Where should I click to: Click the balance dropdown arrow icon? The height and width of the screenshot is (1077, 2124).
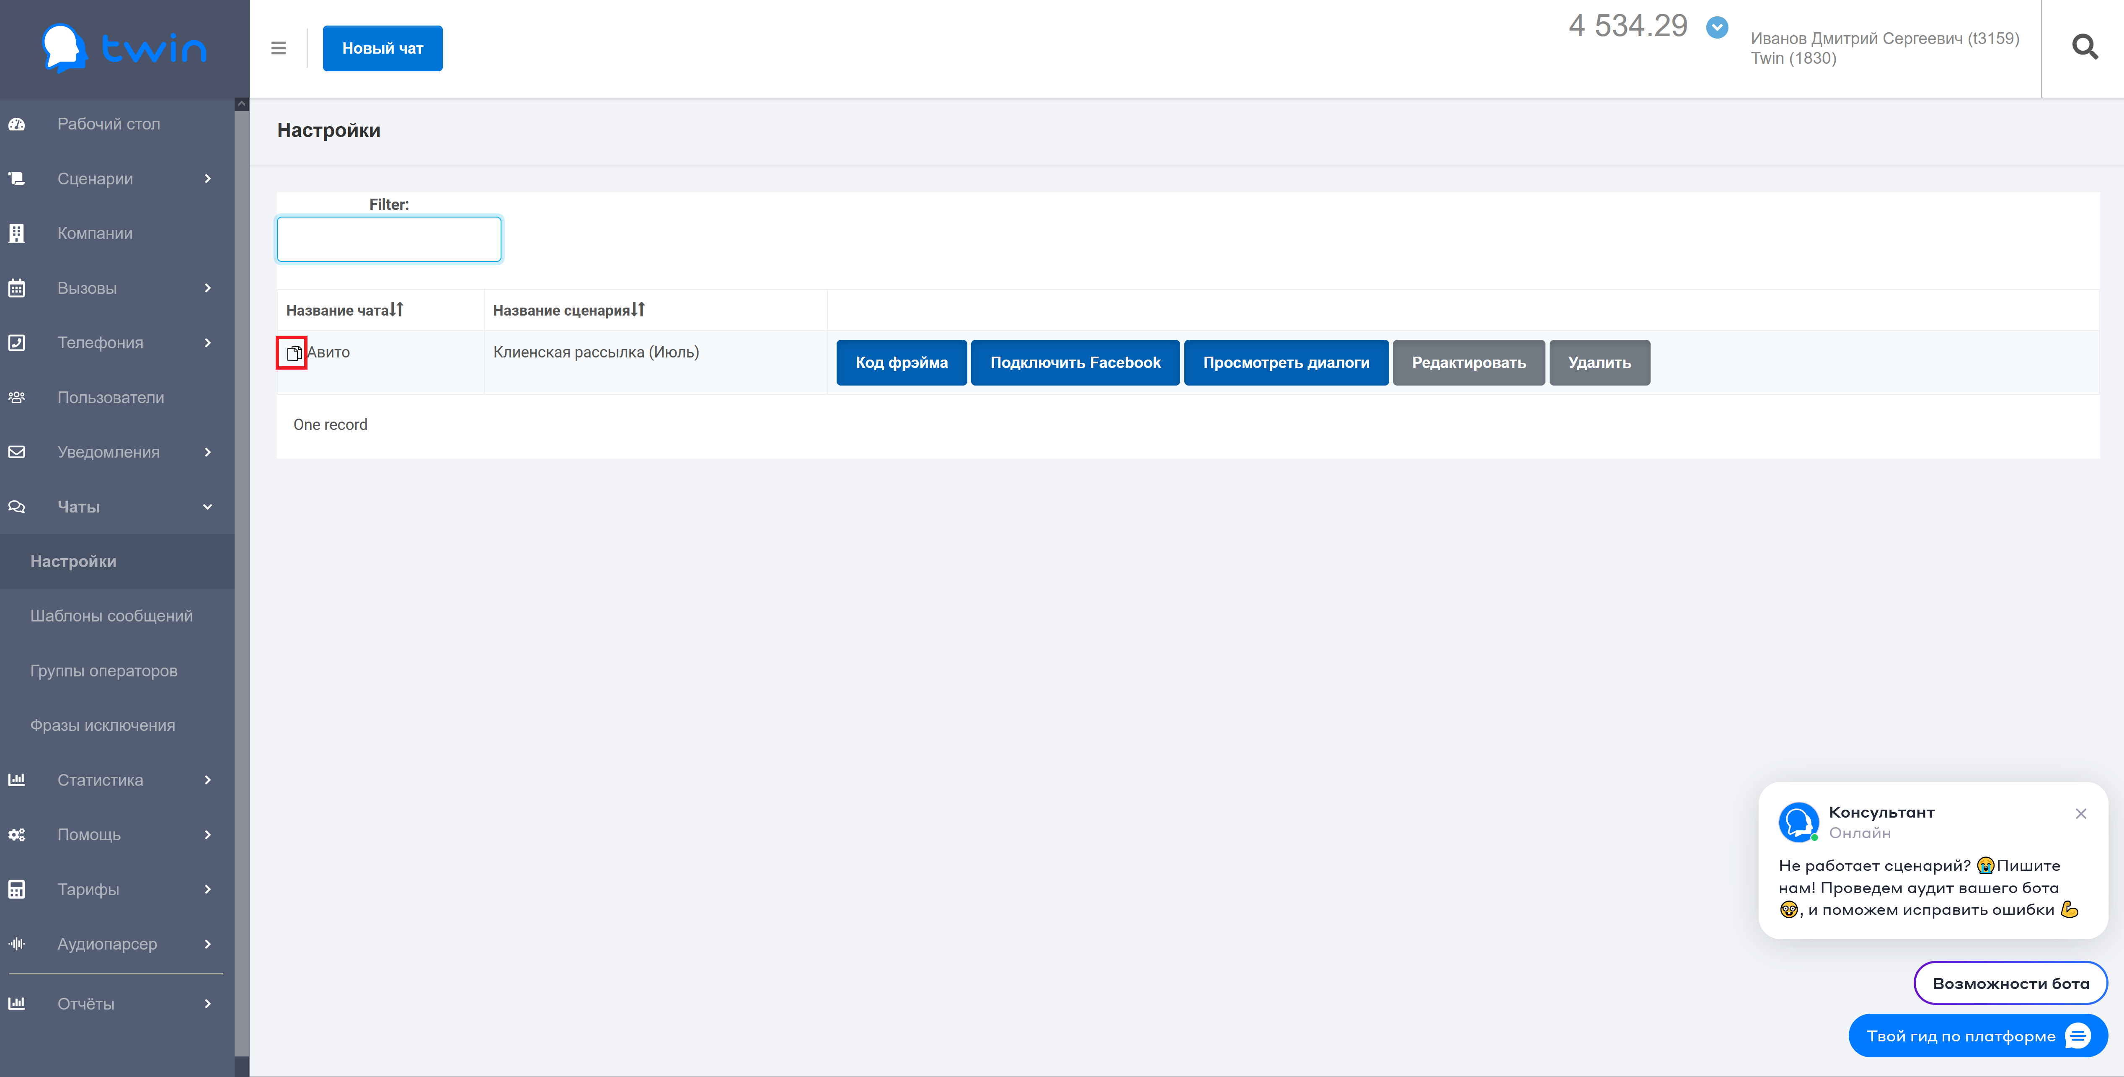(x=1717, y=27)
